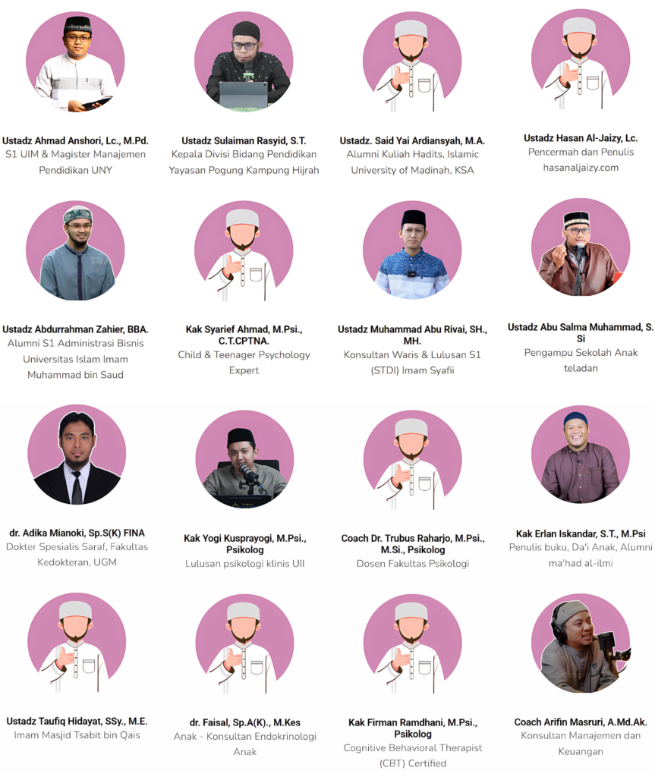The image size is (655, 777).
Task: Click the avatar icon above Ustadz Taufiq Hidayat
Action: click(77, 643)
